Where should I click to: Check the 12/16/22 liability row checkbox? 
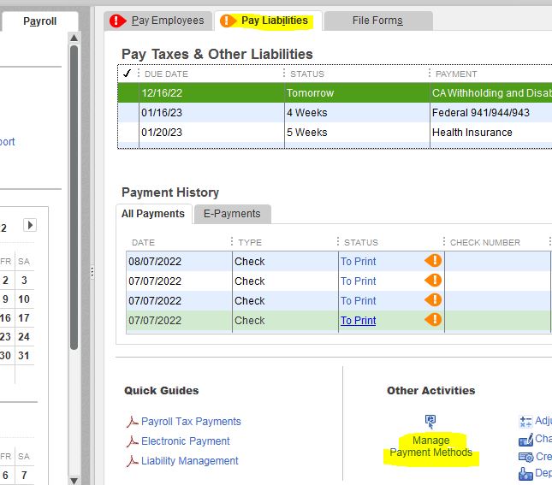128,93
